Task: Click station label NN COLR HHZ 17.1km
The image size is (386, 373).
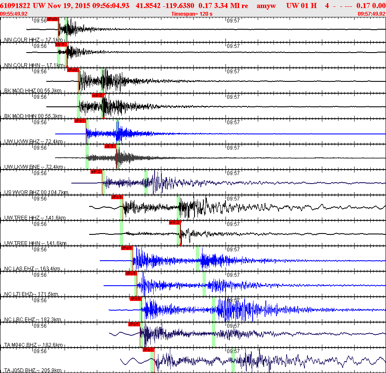Action: (x=33, y=39)
